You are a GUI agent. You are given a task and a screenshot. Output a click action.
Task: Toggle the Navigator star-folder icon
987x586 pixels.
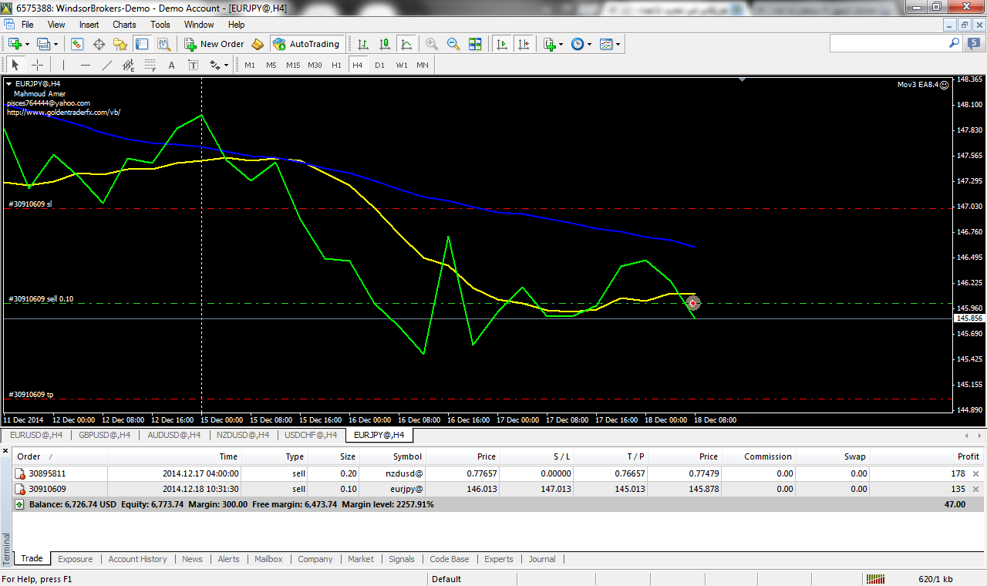coord(120,44)
